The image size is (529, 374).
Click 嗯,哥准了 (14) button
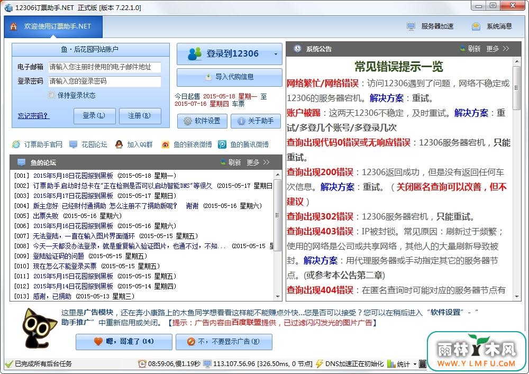pyautogui.click(x=124, y=342)
